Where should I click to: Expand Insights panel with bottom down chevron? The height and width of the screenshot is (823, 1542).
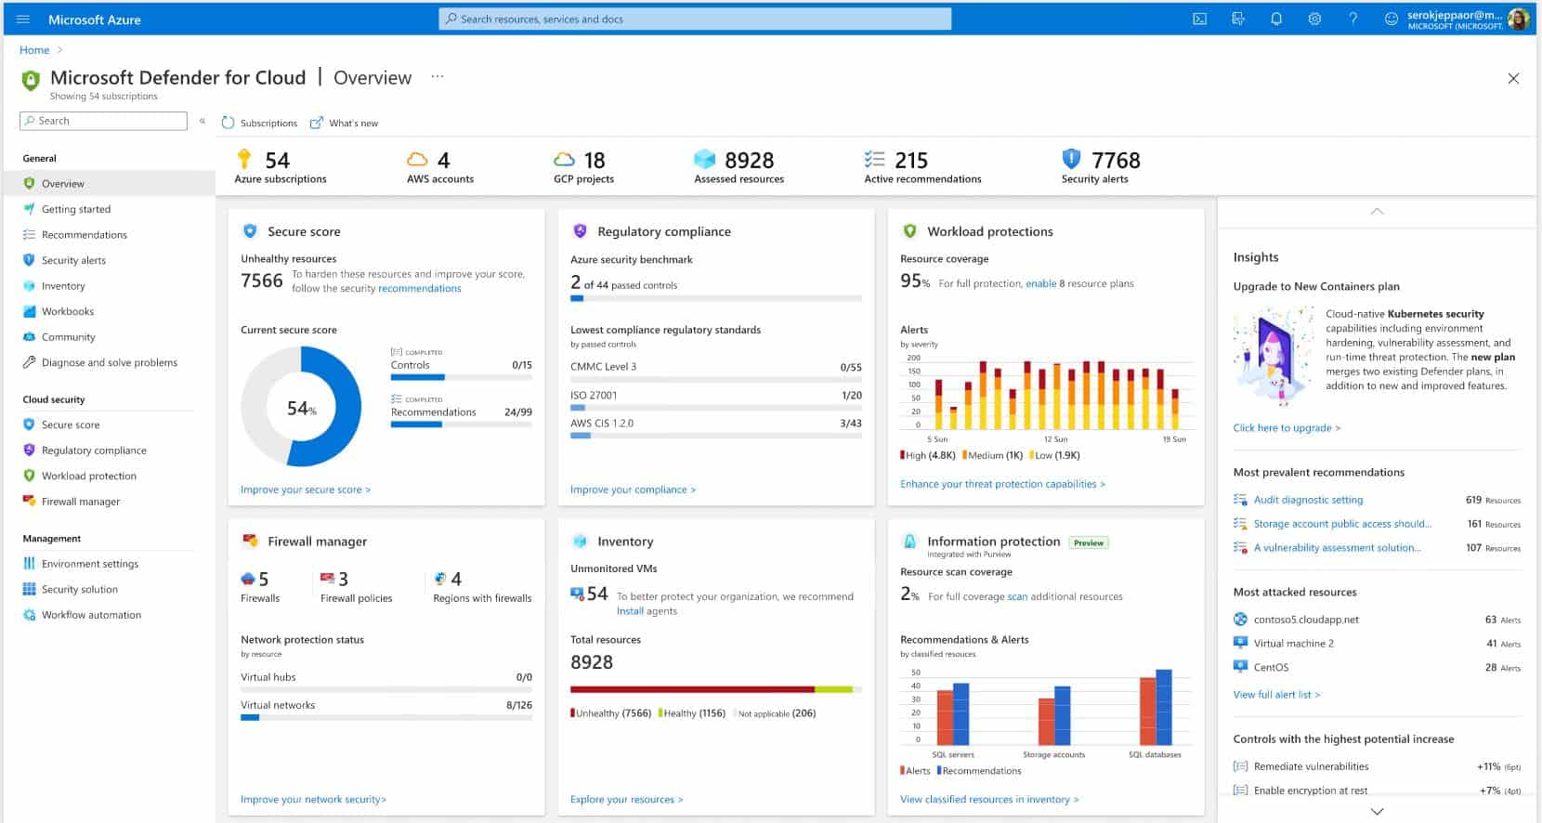pyautogui.click(x=1377, y=811)
